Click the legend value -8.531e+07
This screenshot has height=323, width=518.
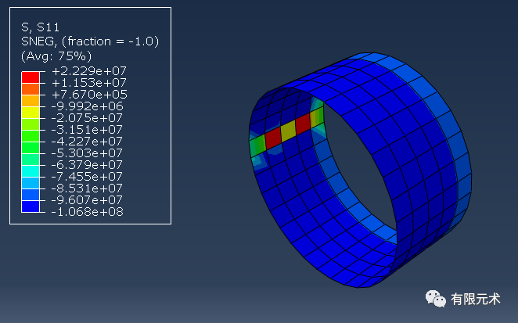pos(87,188)
